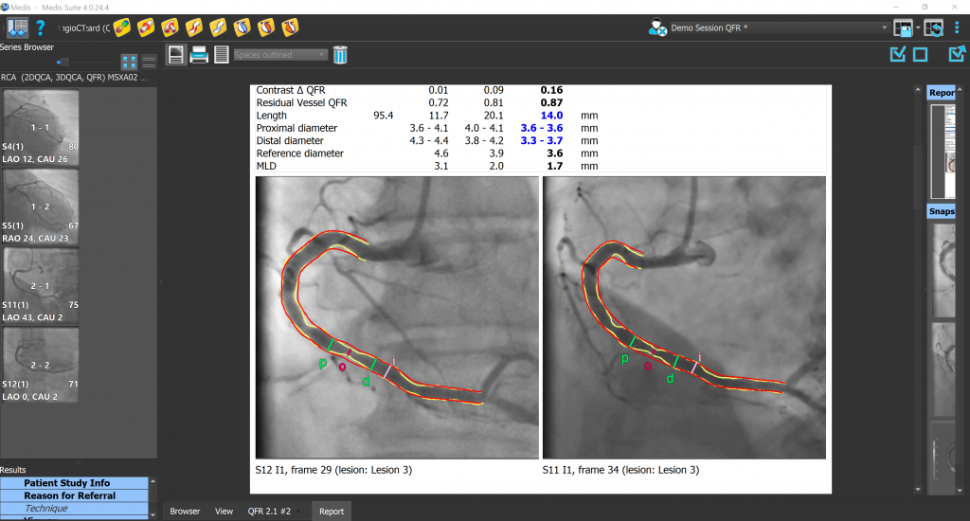
Task: Click the checked box select-all icon
Action: pyautogui.click(x=898, y=55)
